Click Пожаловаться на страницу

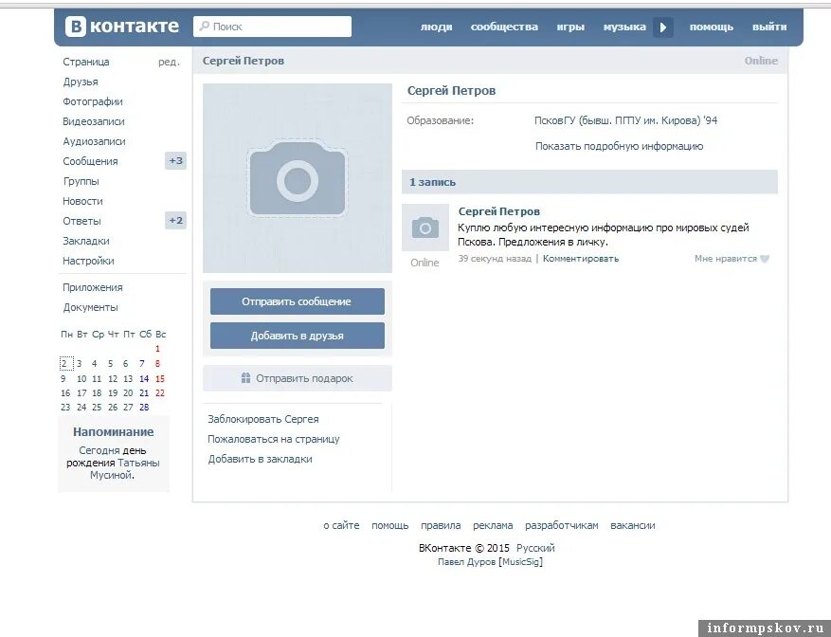(274, 439)
